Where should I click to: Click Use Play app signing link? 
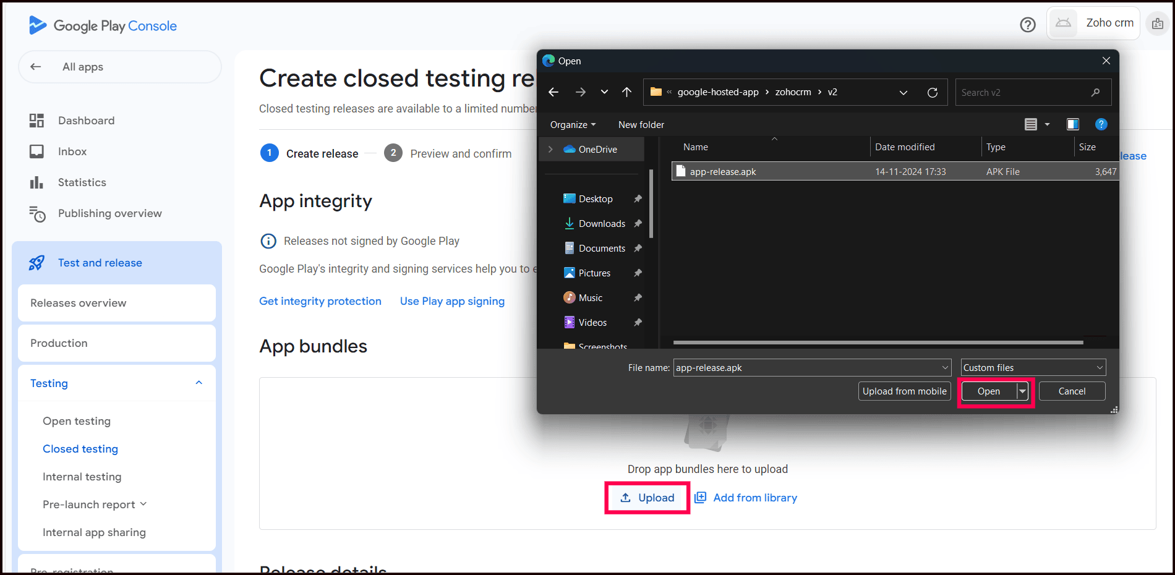tap(452, 301)
